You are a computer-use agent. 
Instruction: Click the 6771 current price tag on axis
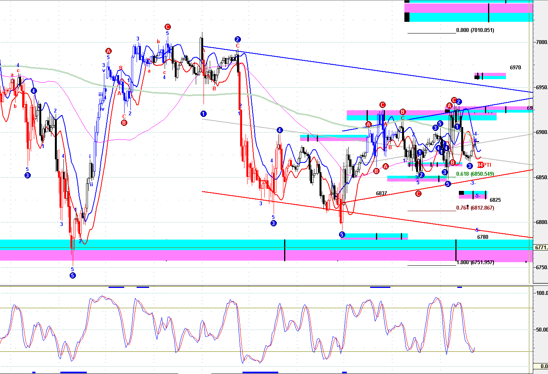[541, 247]
